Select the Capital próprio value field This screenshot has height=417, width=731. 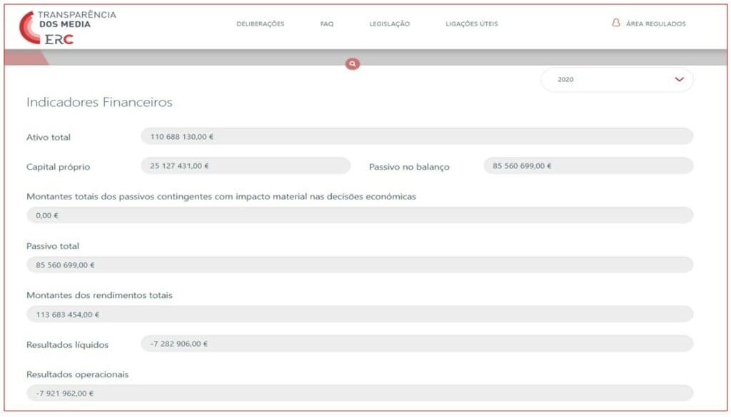pos(246,166)
